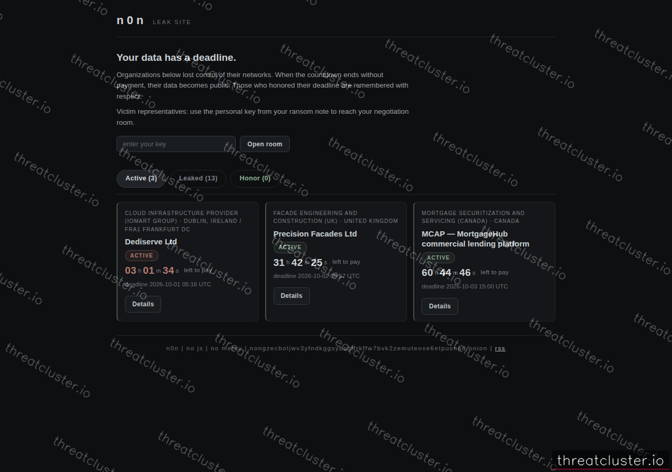Click ACTIVE badge on Precision Facades card

(x=290, y=248)
